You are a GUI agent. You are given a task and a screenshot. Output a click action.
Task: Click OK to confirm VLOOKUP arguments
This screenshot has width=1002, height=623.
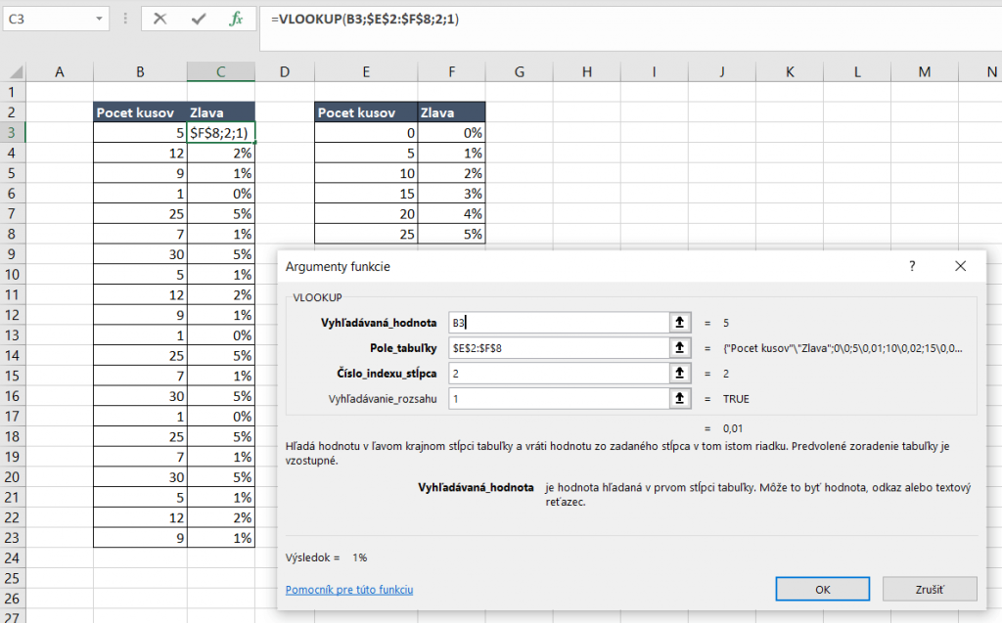pos(822,589)
